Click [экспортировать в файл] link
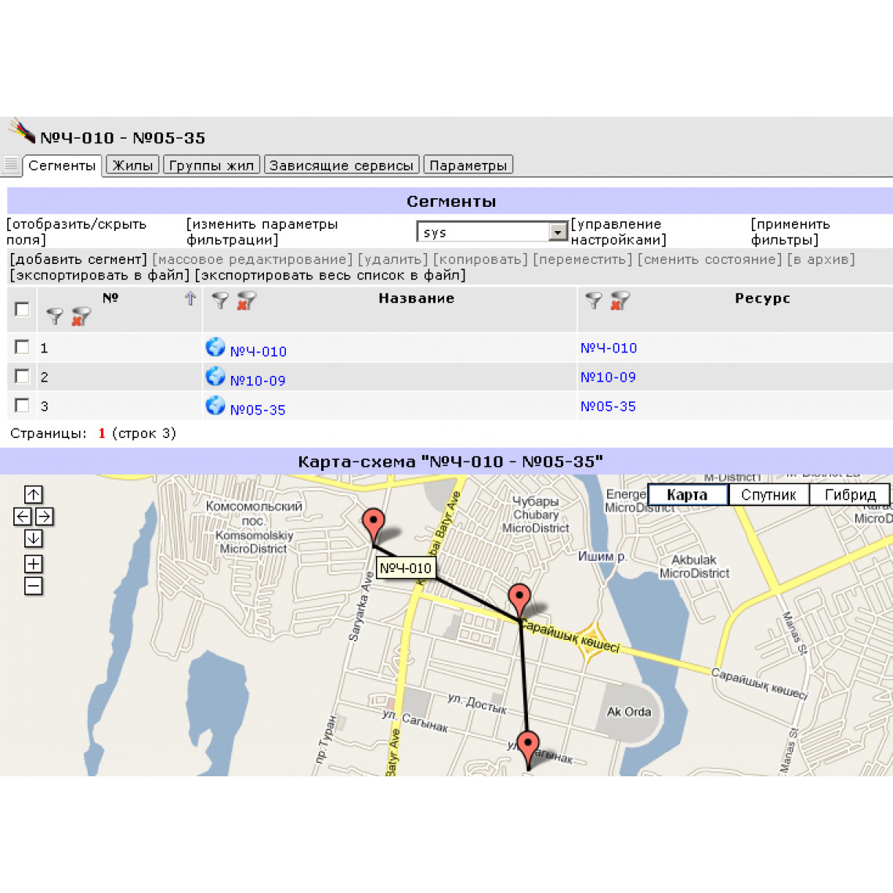 99,276
